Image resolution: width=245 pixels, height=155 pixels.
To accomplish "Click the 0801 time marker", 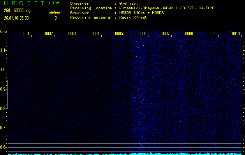I will click(25, 34).
